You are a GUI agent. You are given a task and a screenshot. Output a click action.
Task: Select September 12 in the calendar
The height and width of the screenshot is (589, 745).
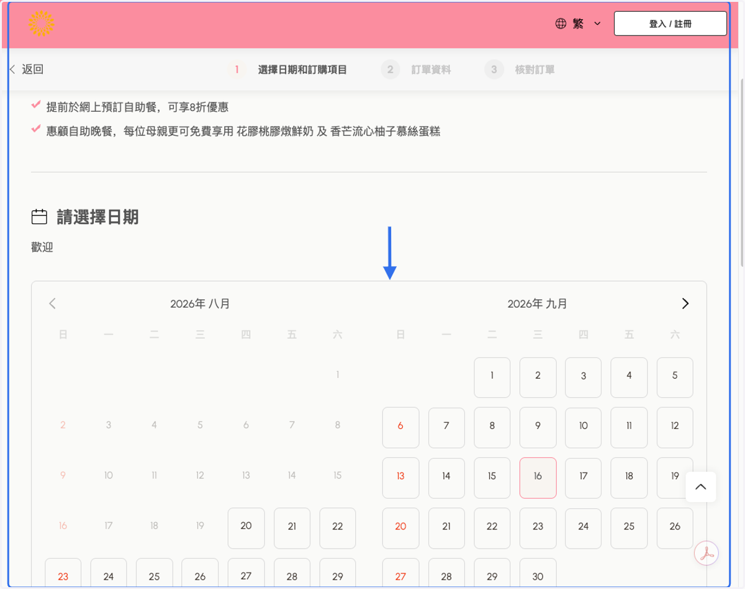[x=675, y=428]
